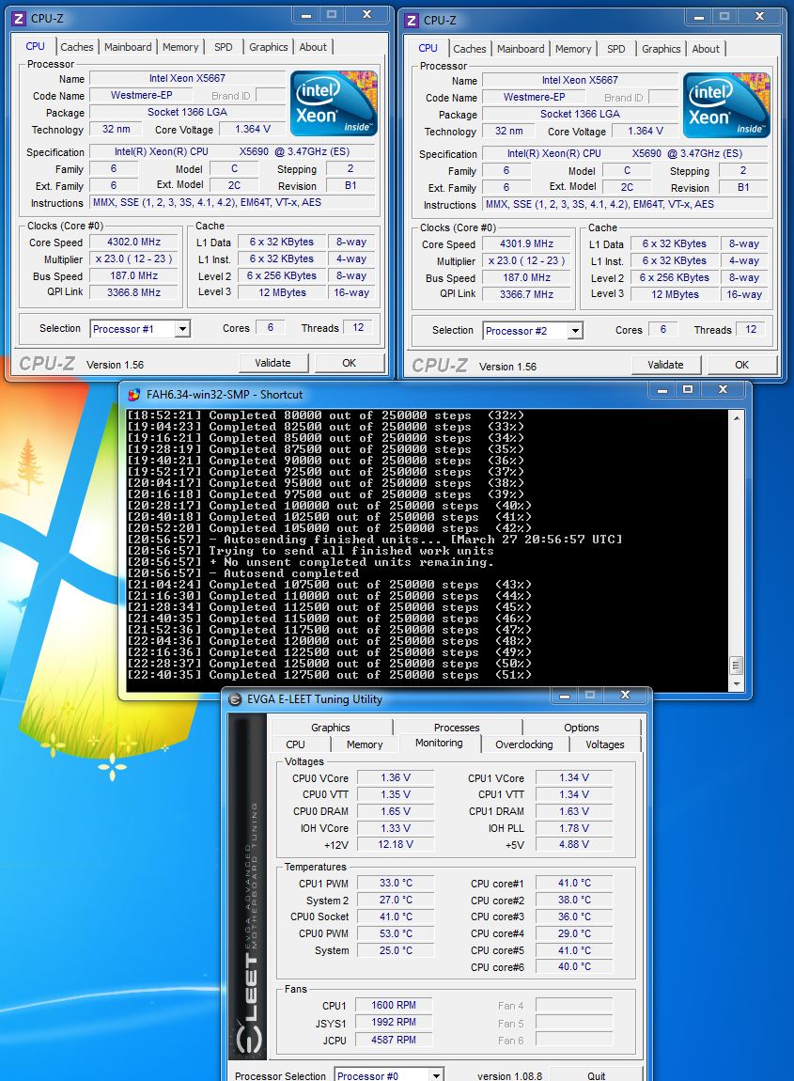Image resolution: width=794 pixels, height=1081 pixels.
Task: Click the JSYS1 fan speed 1992 RPM
Action: point(394,1023)
